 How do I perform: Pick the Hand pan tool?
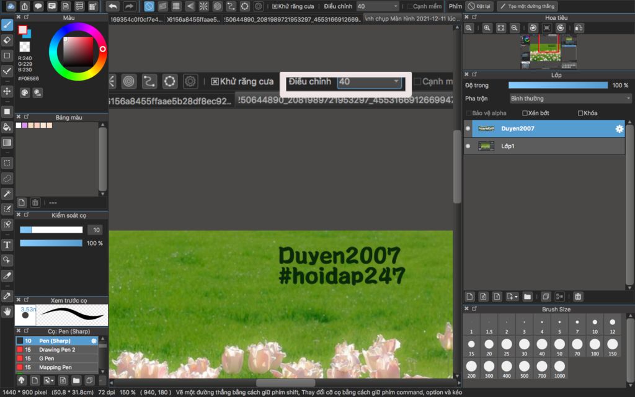(x=7, y=311)
